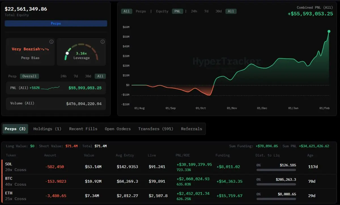Open the Recent Fills tab

(x=83, y=129)
